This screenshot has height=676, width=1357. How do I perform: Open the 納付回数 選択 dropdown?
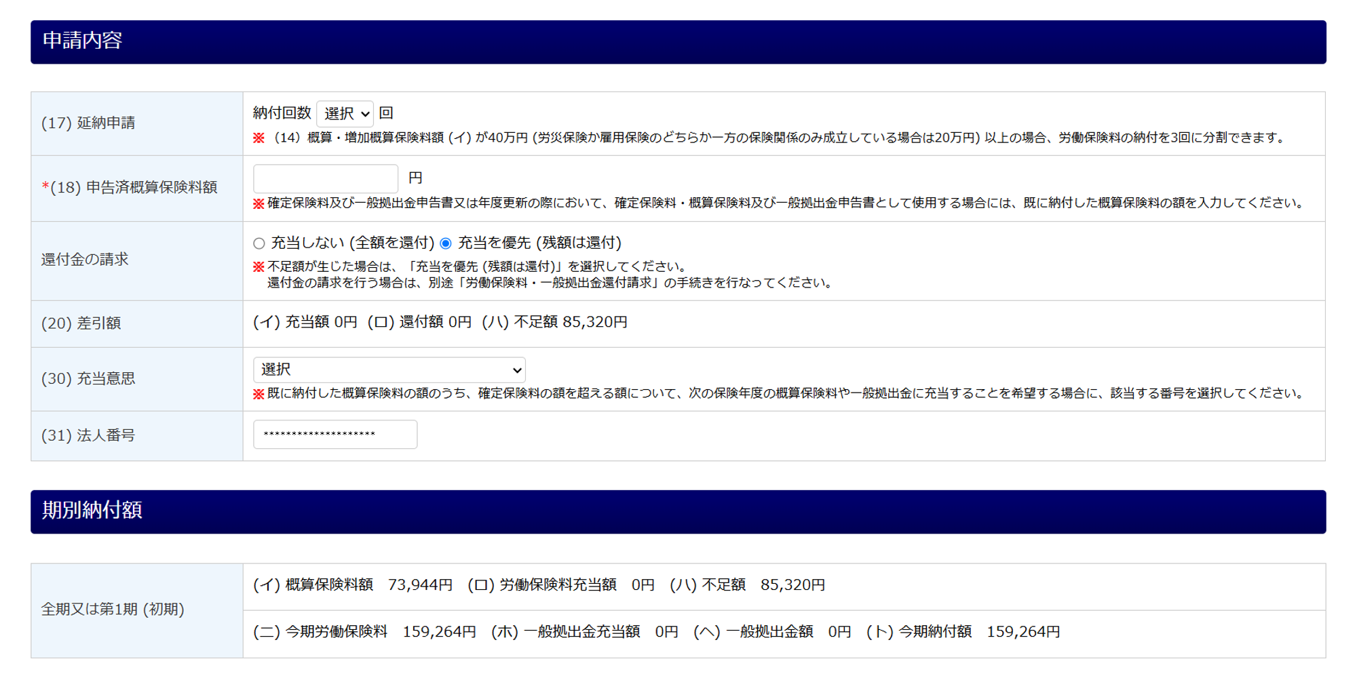pyautogui.click(x=345, y=113)
